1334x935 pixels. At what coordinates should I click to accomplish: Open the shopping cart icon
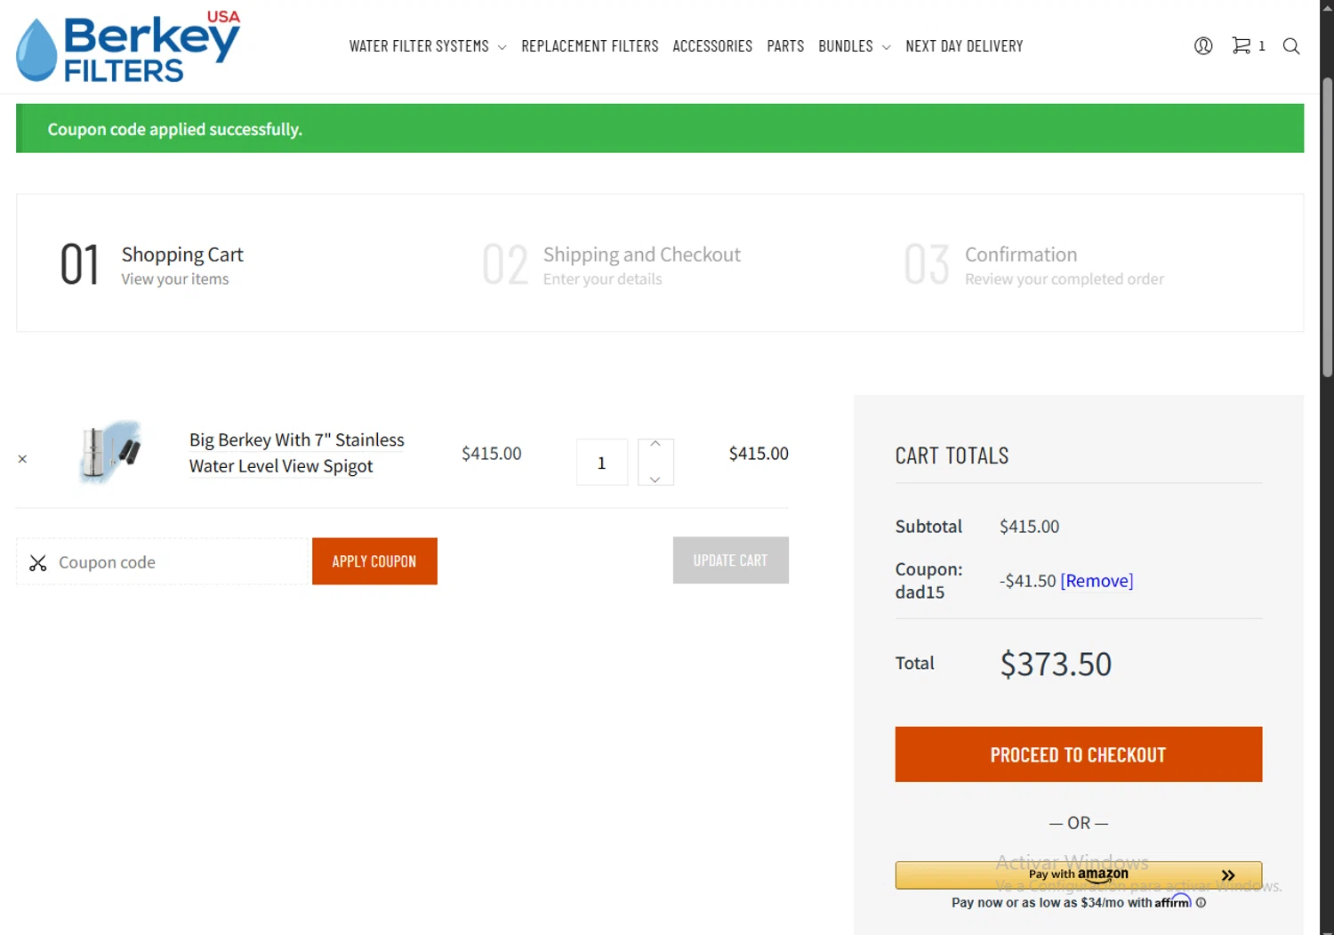pyautogui.click(x=1242, y=45)
